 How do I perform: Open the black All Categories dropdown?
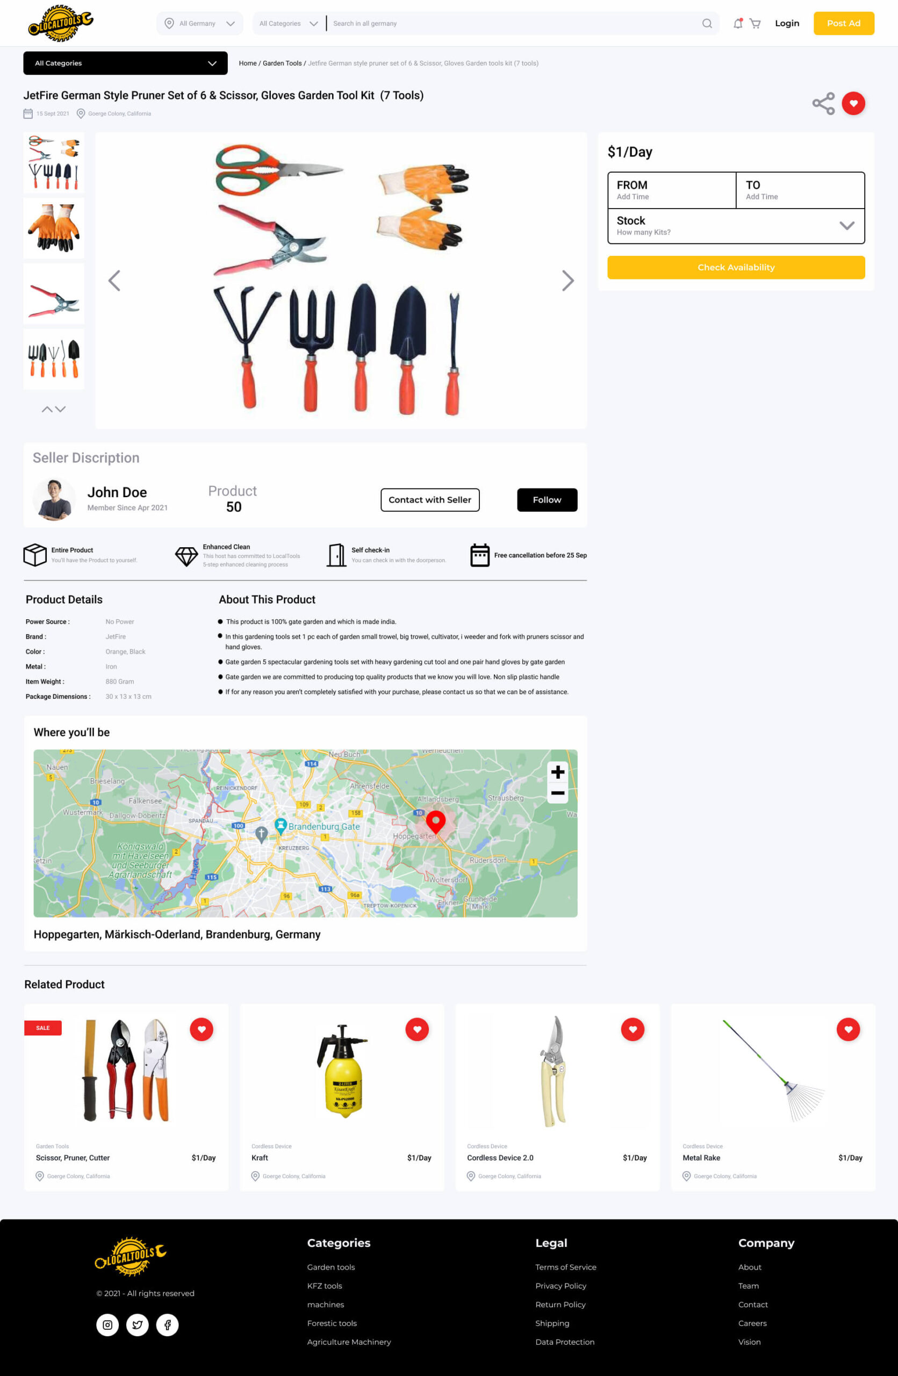pyautogui.click(x=125, y=63)
